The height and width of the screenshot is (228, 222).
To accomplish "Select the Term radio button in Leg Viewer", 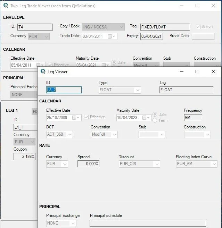I will (155, 120).
